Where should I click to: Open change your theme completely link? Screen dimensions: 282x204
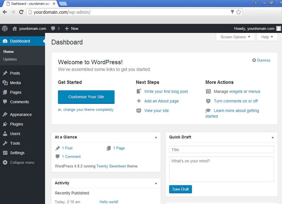click(89, 110)
